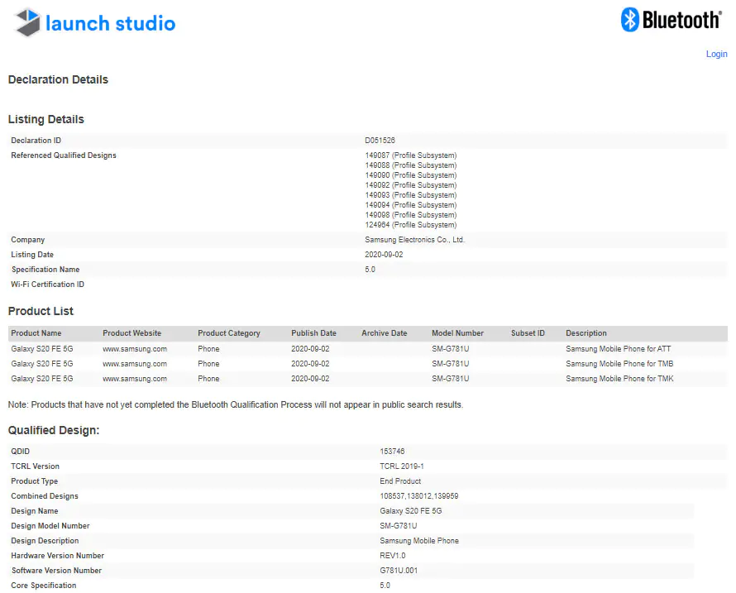Click the Description column header
736x593 pixels.
pyautogui.click(x=585, y=332)
